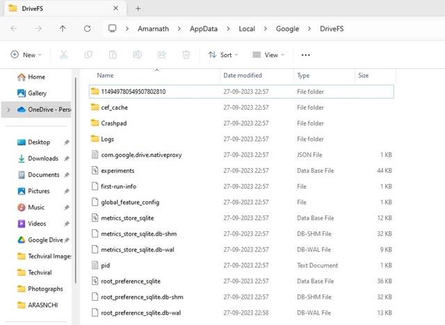The width and height of the screenshot is (445, 325).
Task: Expand the OneDrive tree node chevron
Action: pos(8,110)
